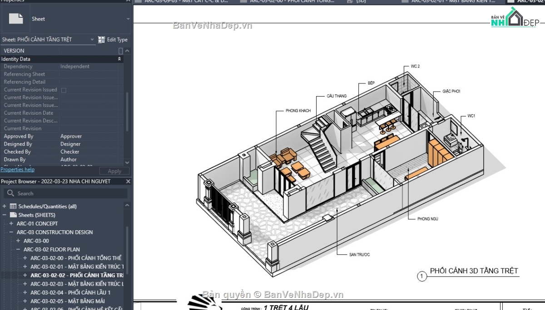
Task: Select the Designed By value Designer
Action: (70, 144)
